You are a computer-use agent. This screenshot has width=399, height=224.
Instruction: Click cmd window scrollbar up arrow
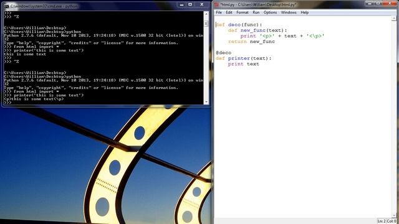206,14
